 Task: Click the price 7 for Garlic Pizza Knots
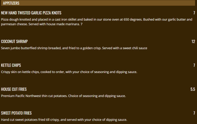194,13
